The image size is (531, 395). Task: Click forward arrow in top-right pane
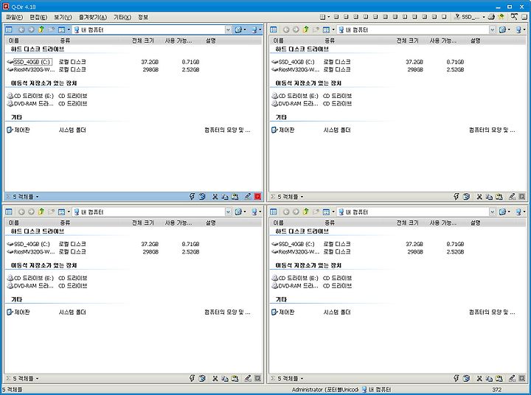click(296, 29)
